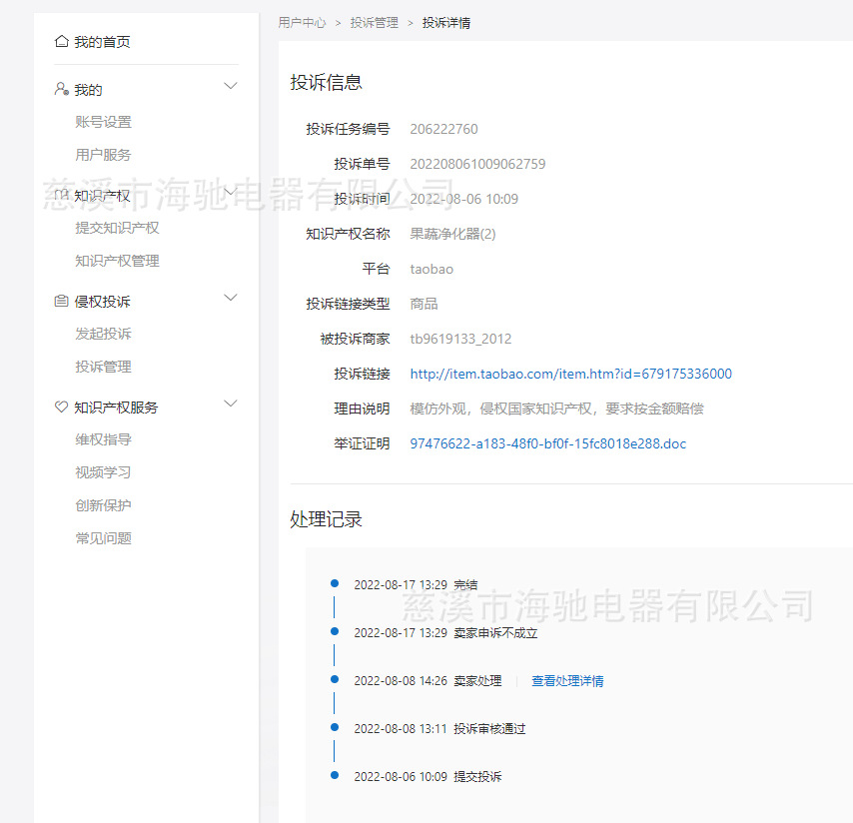Click the home icon beside 我的首页

(x=62, y=41)
